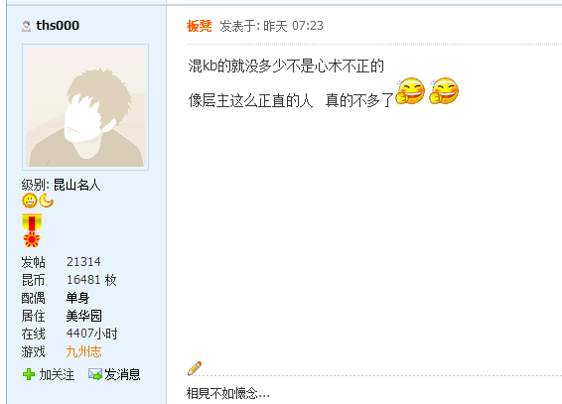Open the 九州志 game link
The width and height of the screenshot is (562, 404).
(x=83, y=351)
